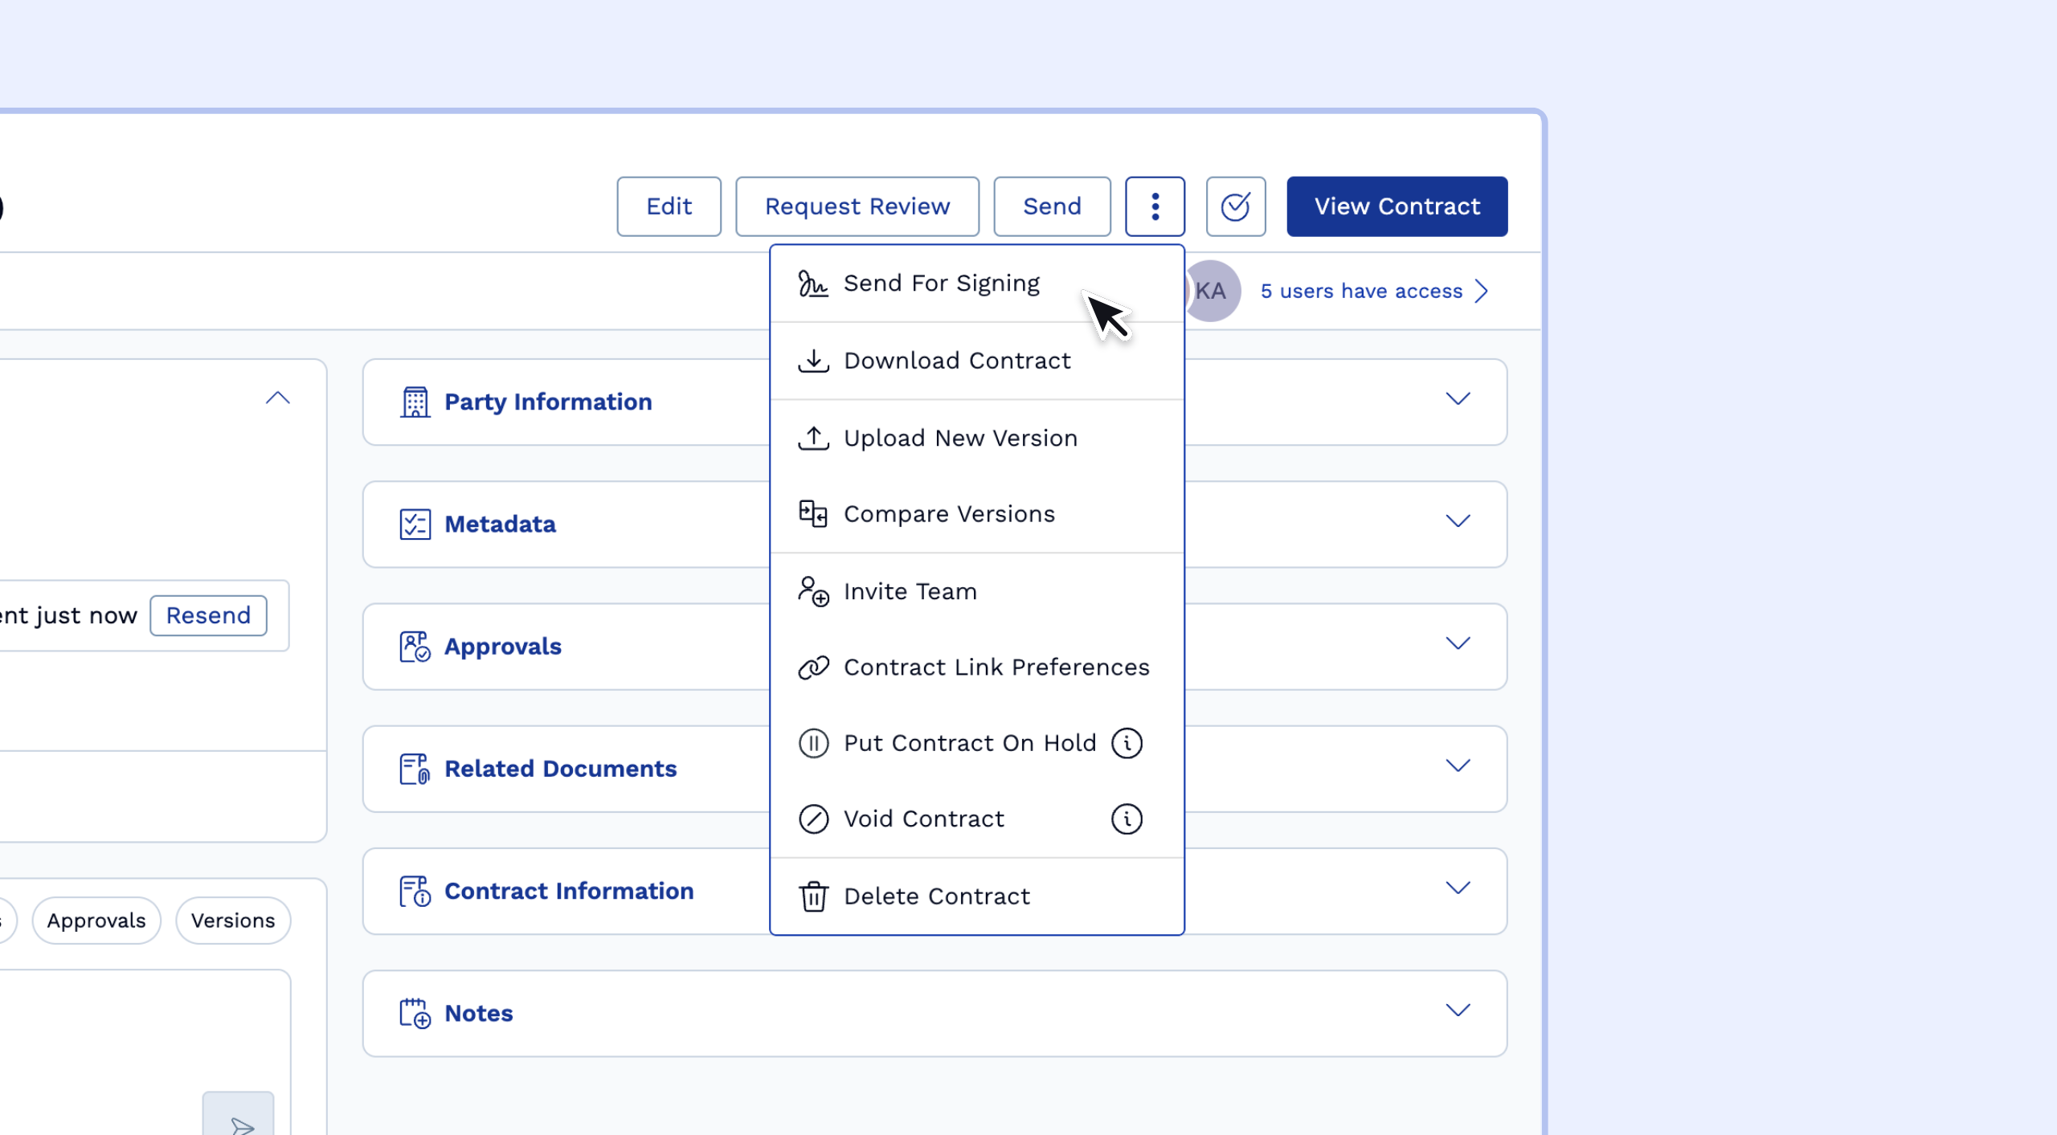The image size is (2057, 1135).
Task: Click the three-dot more options button
Action: point(1155,206)
